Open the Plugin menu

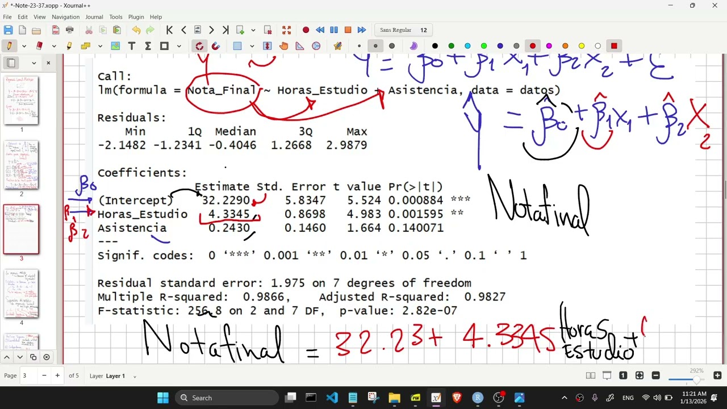136,17
